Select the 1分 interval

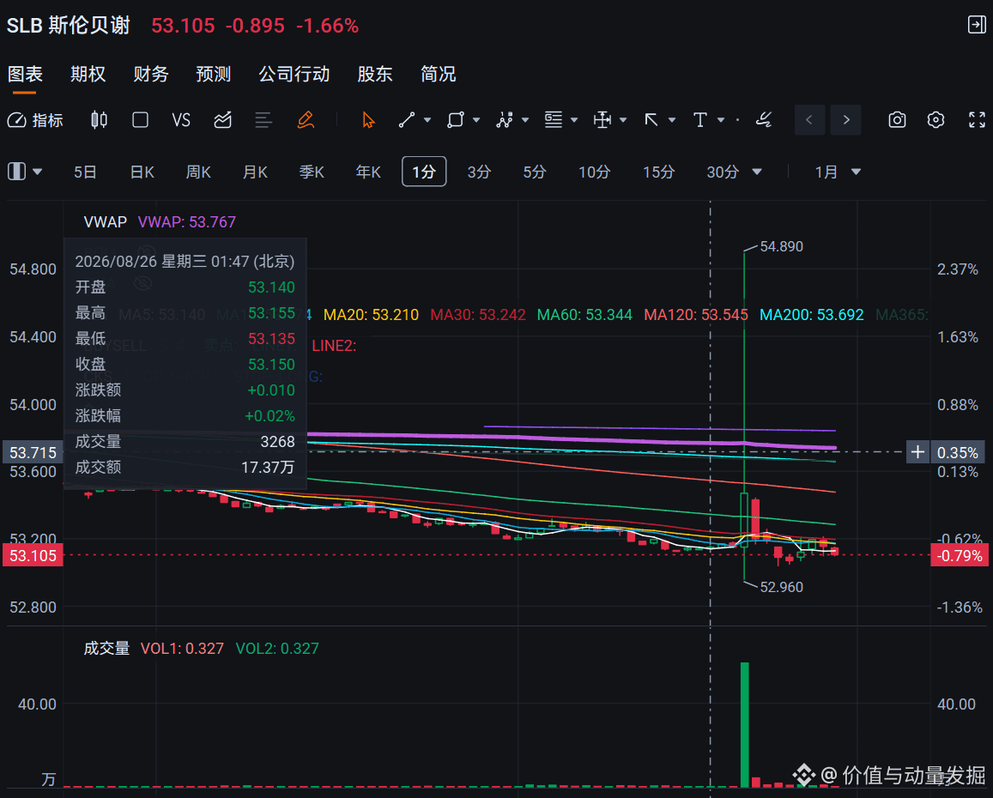pos(424,172)
